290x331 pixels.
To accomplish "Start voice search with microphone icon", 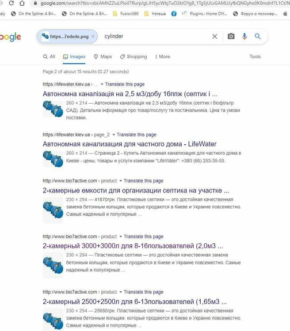I will [244, 36].
